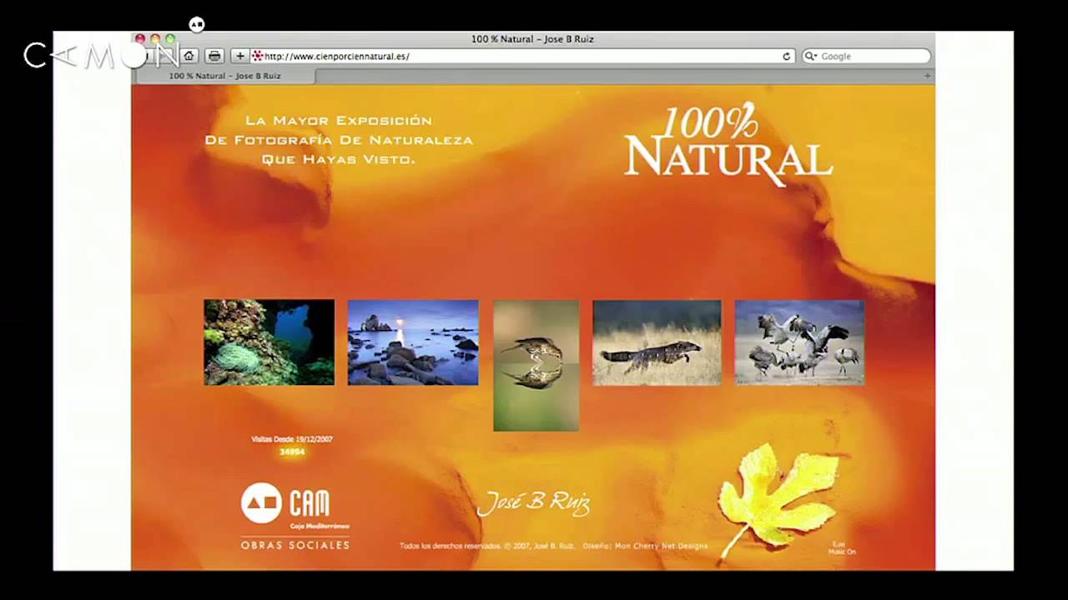The image size is (1068, 600).
Task: Click the Google search magnifier icon
Action: pos(811,56)
